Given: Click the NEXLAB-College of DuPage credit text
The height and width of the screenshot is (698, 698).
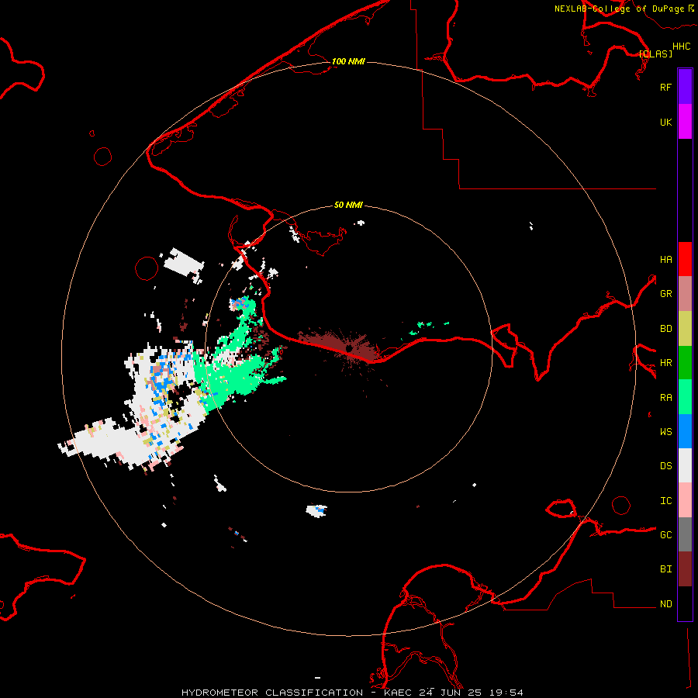Looking at the screenshot, I should 619,9.
